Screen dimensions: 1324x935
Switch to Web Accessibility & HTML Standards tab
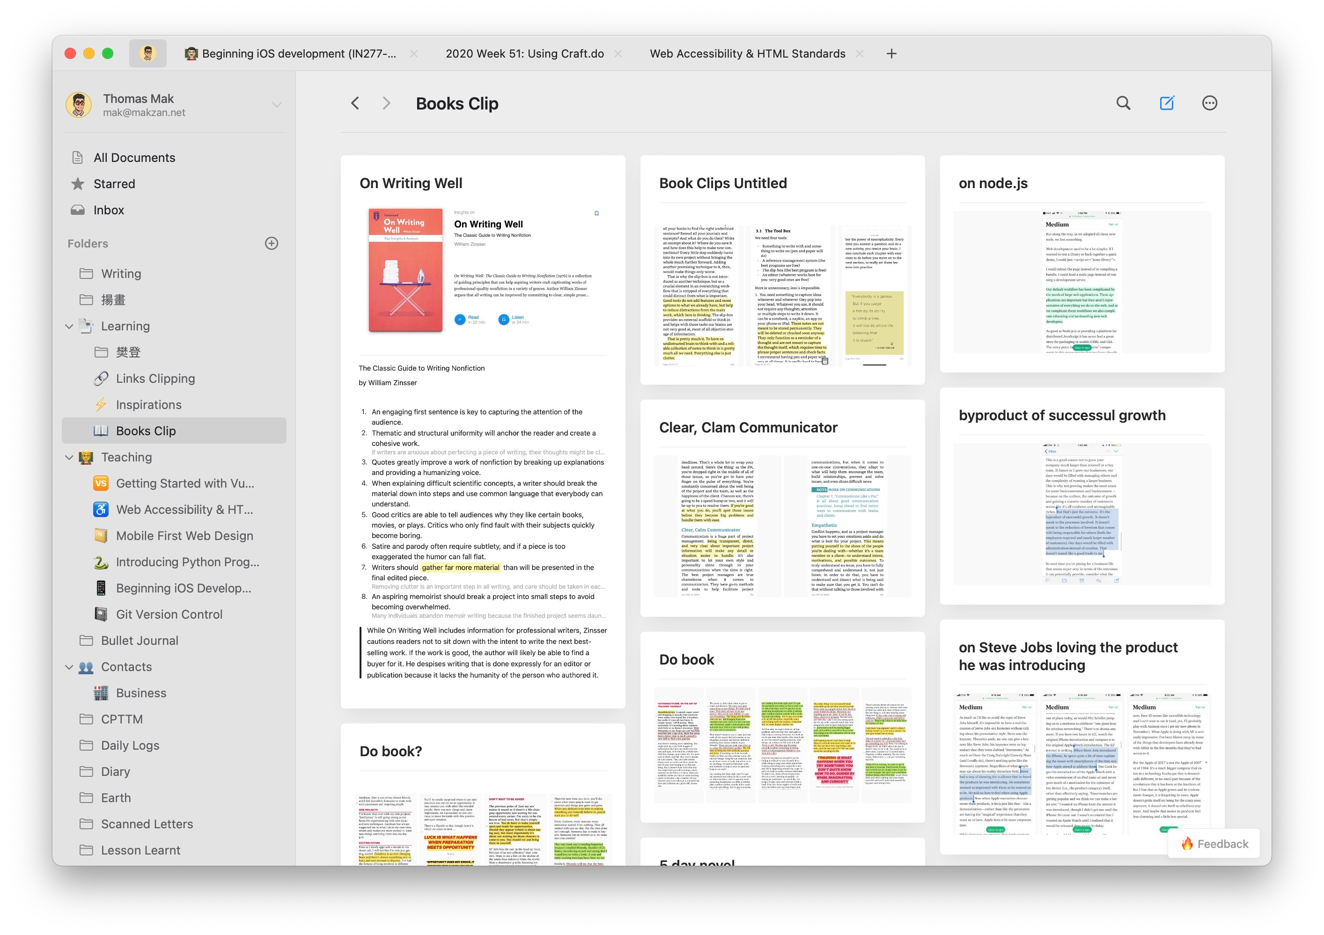(747, 54)
